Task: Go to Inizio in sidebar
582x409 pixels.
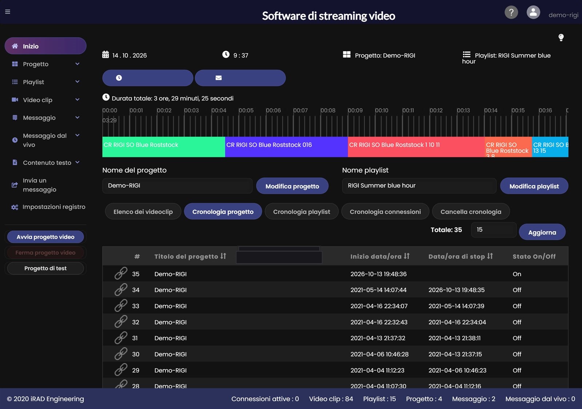Action: click(45, 46)
